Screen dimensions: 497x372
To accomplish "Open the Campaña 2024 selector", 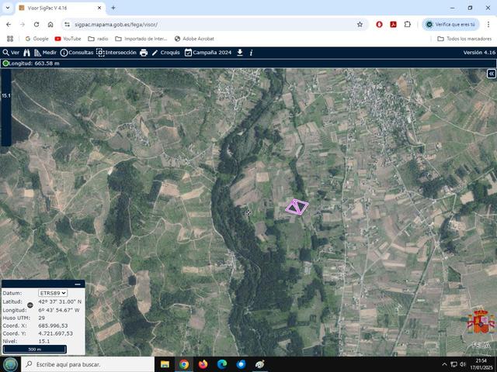I will click(209, 52).
